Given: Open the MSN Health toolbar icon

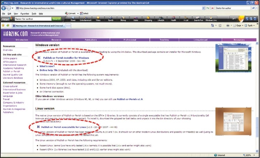Looking at the screenshot, I should click(x=173, y=19).
